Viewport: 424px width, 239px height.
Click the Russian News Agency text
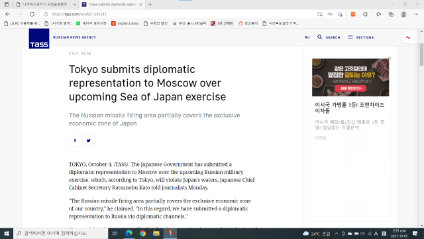click(74, 37)
